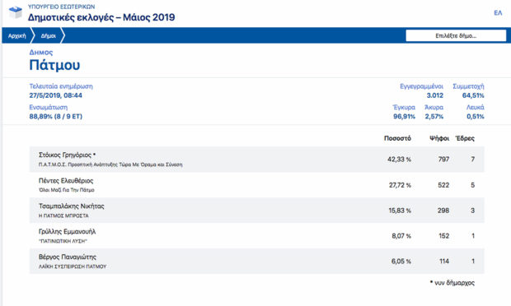The image size is (511, 306).
Task: Open the Επιλέξτε δήμο selector
Action: tap(456, 35)
